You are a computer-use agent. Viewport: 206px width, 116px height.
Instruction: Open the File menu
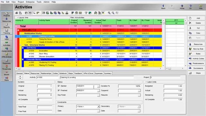2,2
